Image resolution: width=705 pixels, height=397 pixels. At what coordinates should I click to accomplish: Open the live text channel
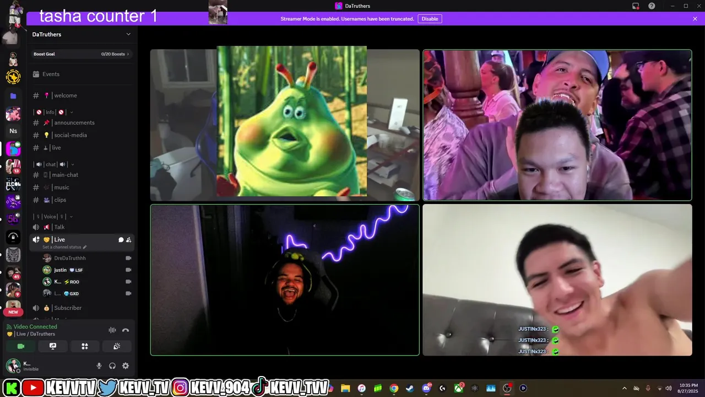82,148
